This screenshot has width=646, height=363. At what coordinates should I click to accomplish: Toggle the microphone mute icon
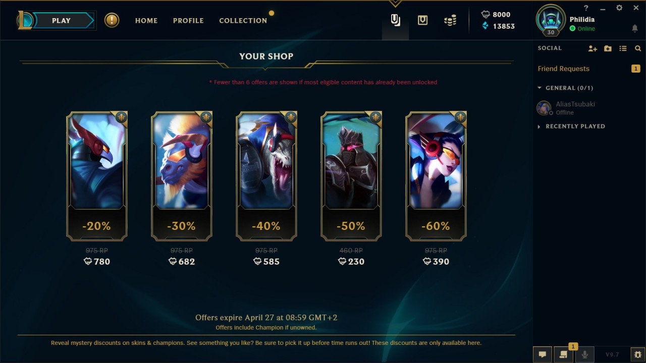pyautogui.click(x=584, y=354)
